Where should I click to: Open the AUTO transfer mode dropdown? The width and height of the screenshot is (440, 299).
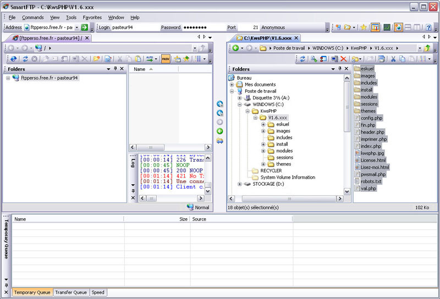pos(156,59)
